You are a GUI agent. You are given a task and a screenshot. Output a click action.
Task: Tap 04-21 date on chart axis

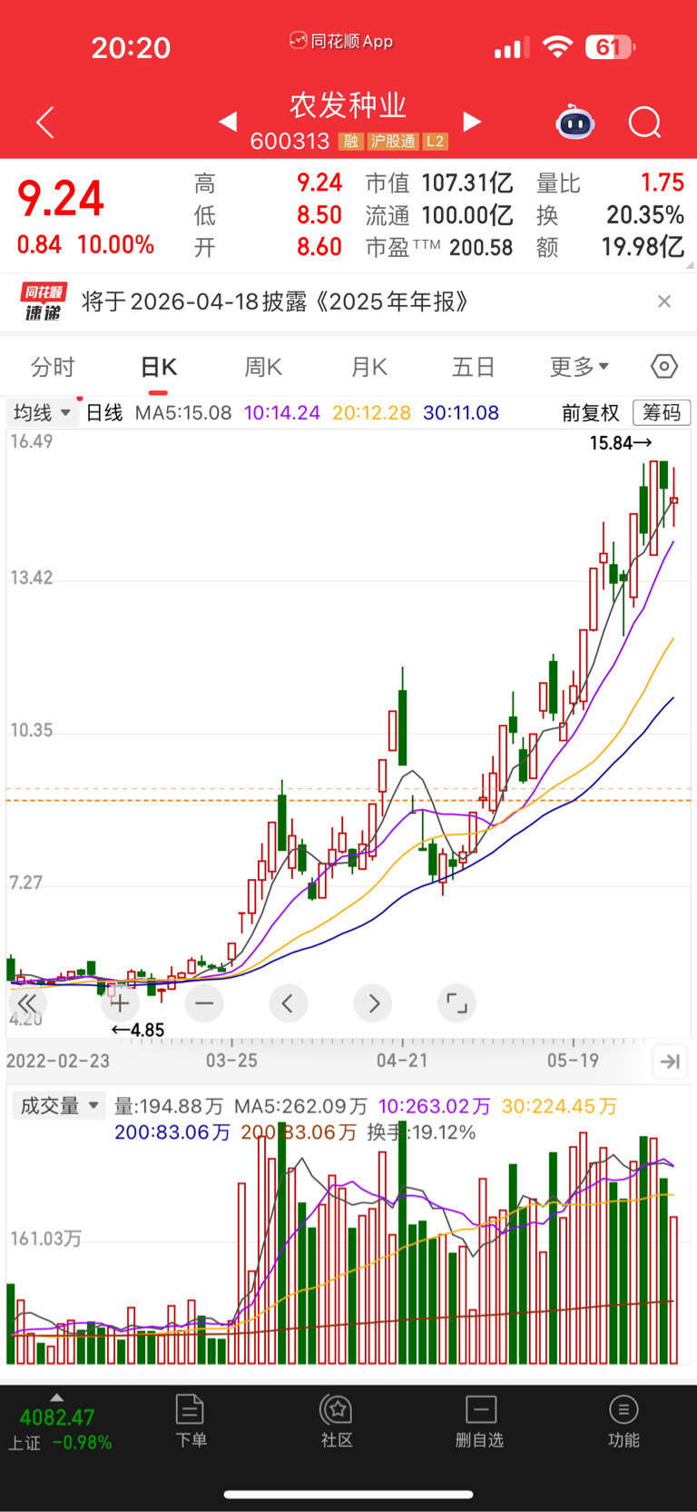coord(402,1060)
